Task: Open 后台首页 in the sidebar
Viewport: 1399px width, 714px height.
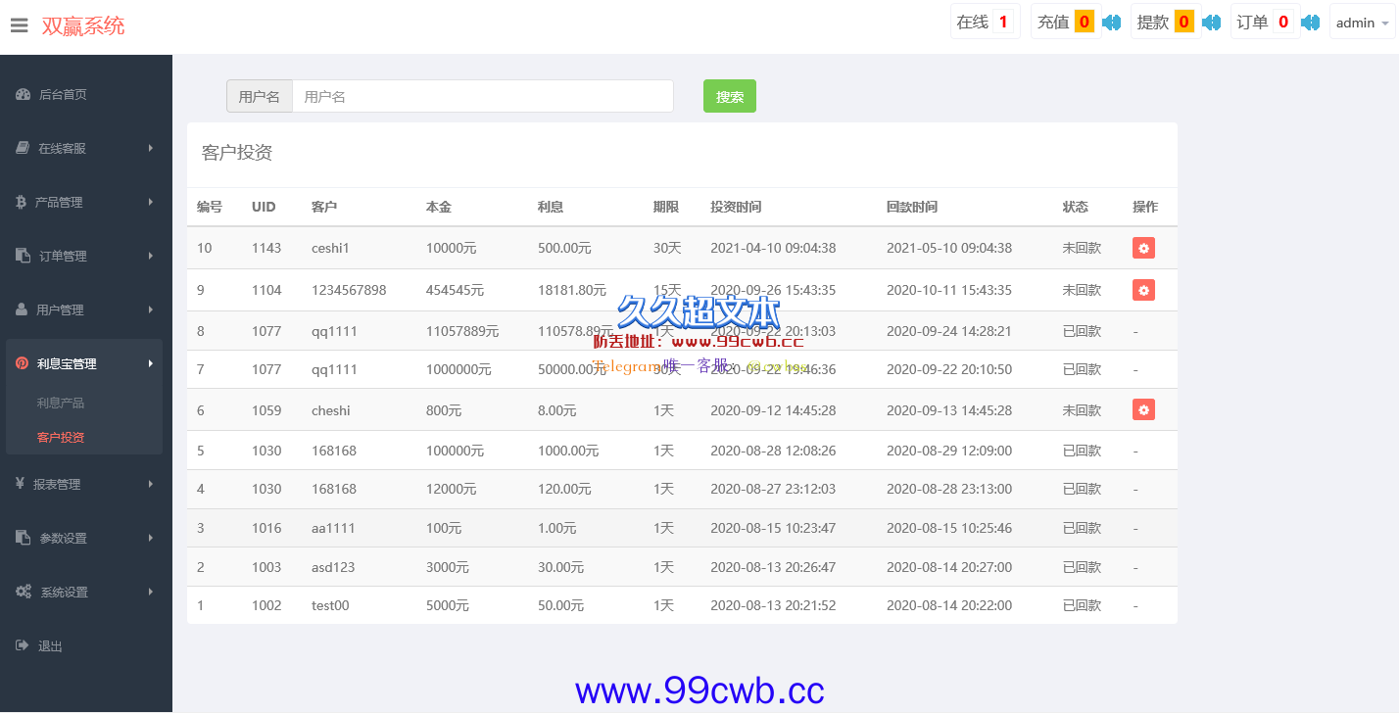Action: (63, 95)
